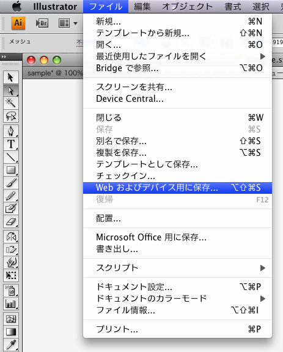
Task: Choose テンプレートから新規...
Action: click(178, 33)
